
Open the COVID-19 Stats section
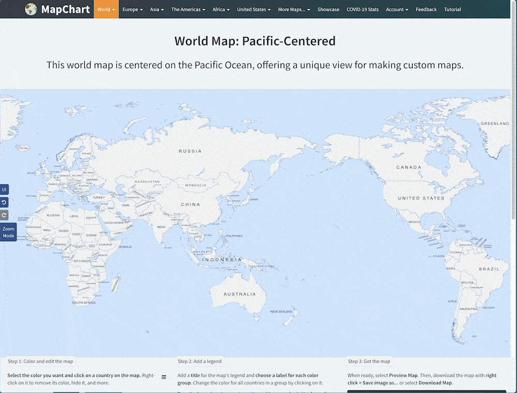[x=362, y=9]
